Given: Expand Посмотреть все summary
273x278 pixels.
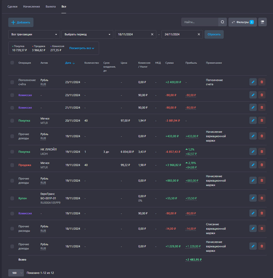Looking at the screenshot, I should 82,48.
